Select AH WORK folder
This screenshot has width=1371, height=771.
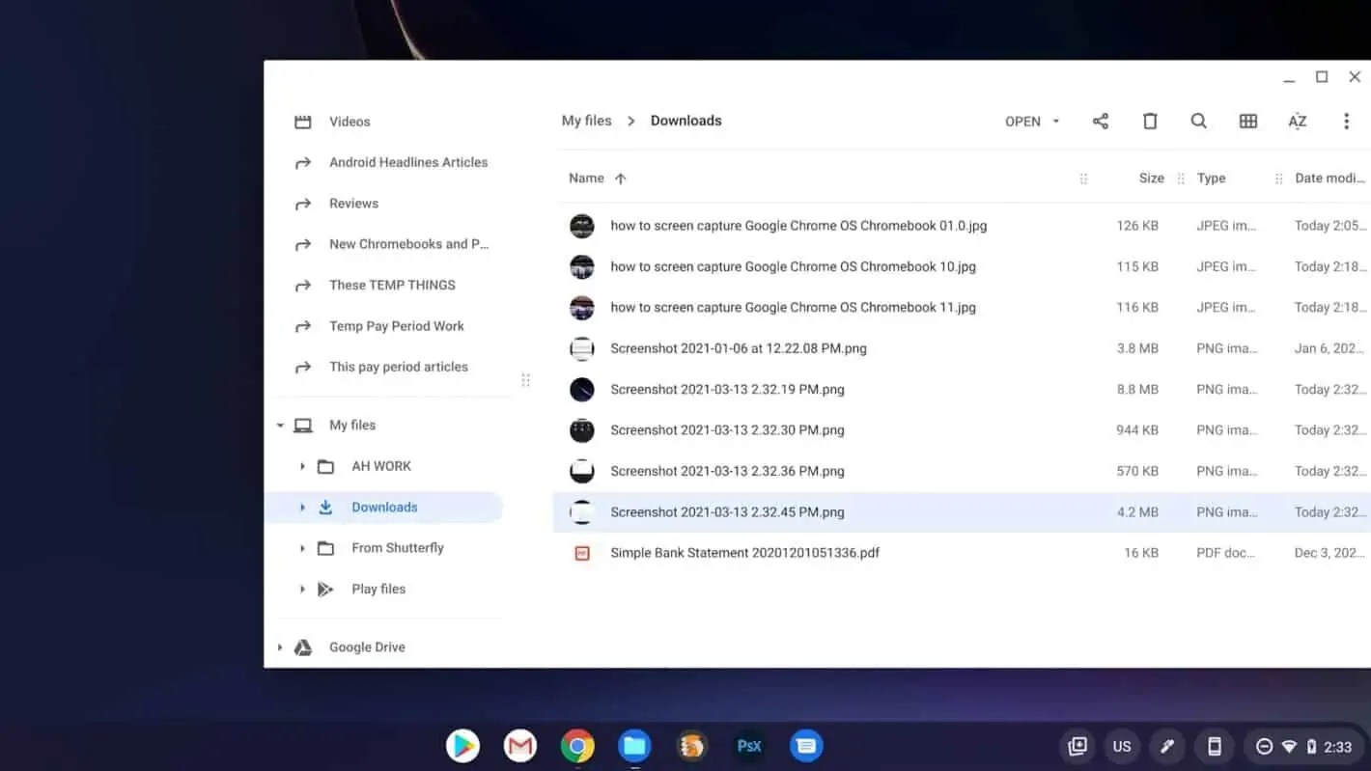point(381,466)
